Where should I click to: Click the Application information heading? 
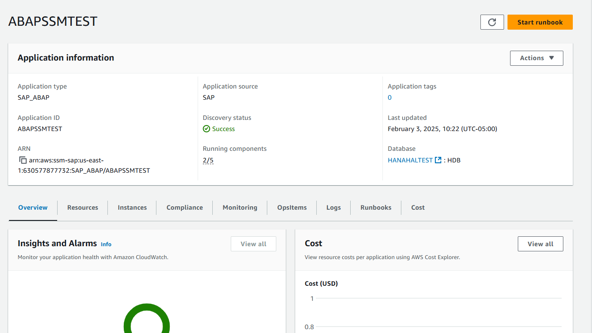tap(66, 58)
